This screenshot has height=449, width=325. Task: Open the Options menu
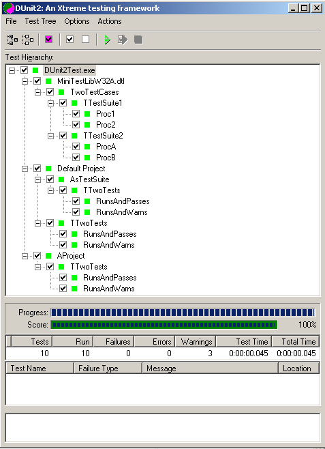click(76, 21)
